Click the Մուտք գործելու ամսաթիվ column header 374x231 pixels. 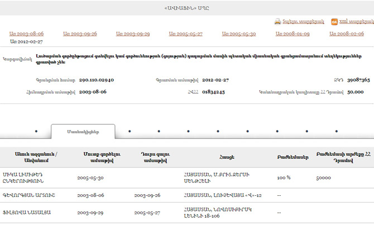click(102, 157)
